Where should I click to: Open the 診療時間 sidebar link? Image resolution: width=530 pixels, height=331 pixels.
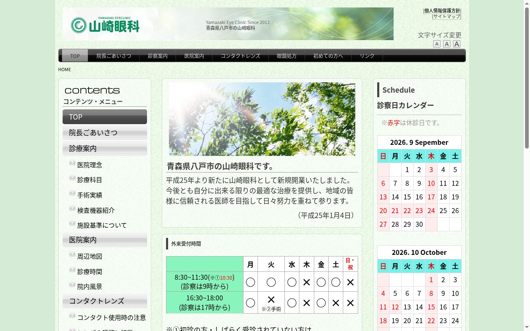[x=90, y=271]
